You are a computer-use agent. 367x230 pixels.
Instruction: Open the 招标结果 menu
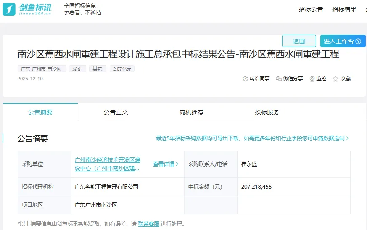pyautogui.click(x=344, y=9)
